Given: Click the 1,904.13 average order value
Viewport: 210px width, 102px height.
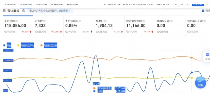Looking at the screenshot, I should (x=104, y=26).
